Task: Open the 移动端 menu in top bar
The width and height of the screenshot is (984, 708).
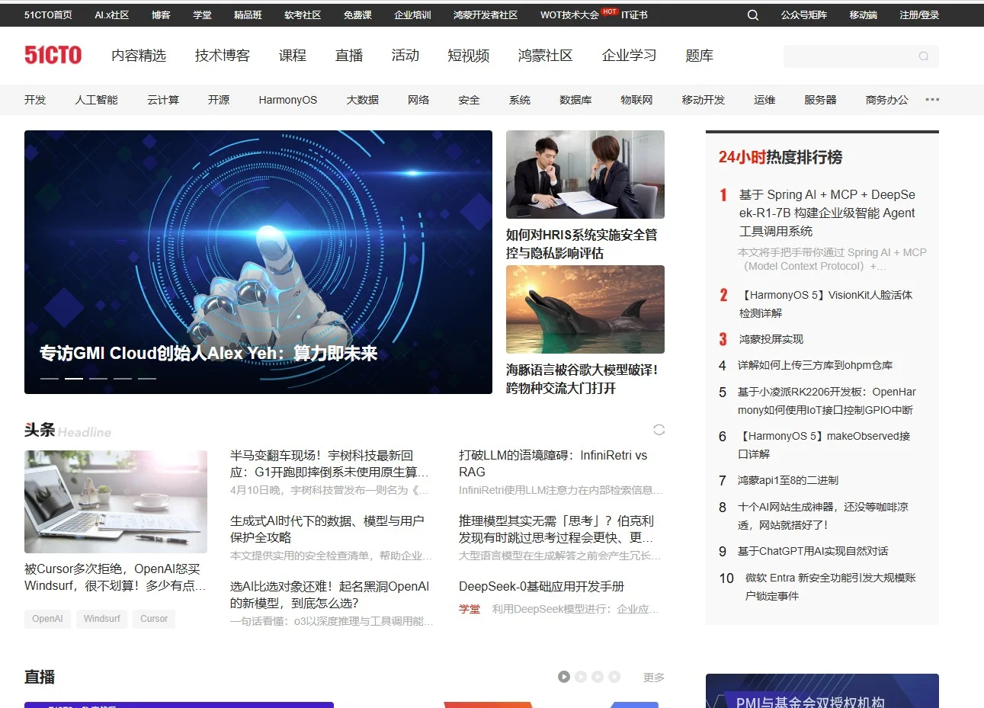Action: (863, 14)
